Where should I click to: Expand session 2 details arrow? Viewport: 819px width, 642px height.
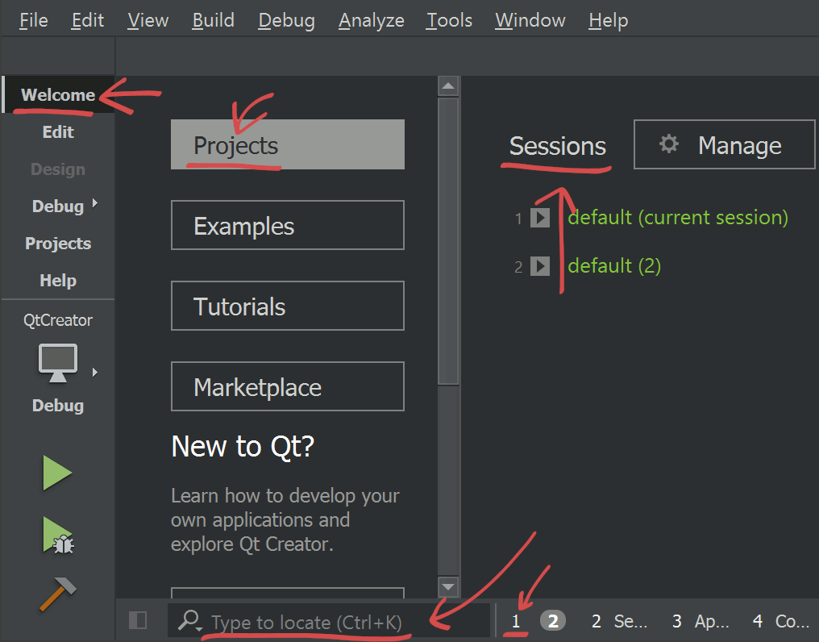[540, 266]
